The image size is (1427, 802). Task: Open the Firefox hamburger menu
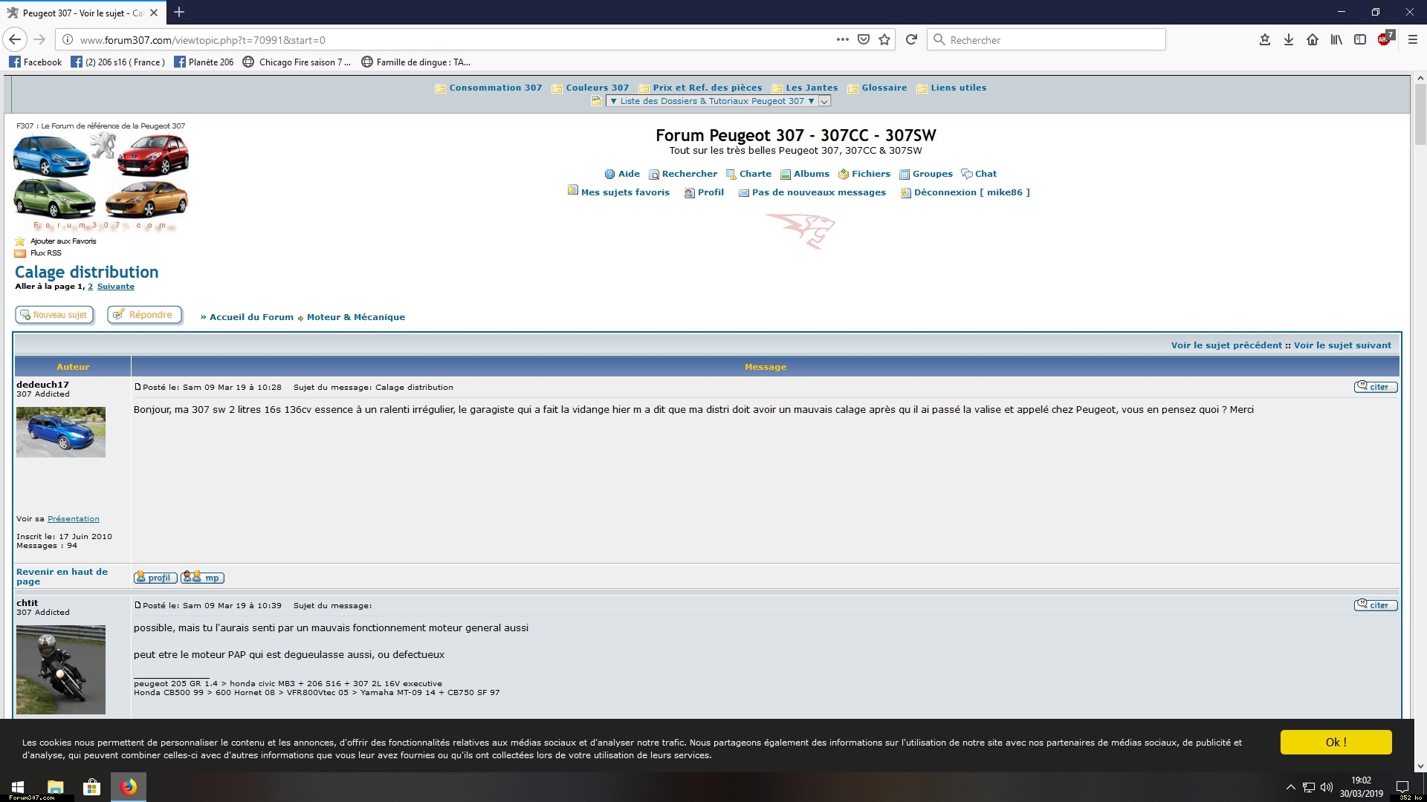click(x=1413, y=39)
